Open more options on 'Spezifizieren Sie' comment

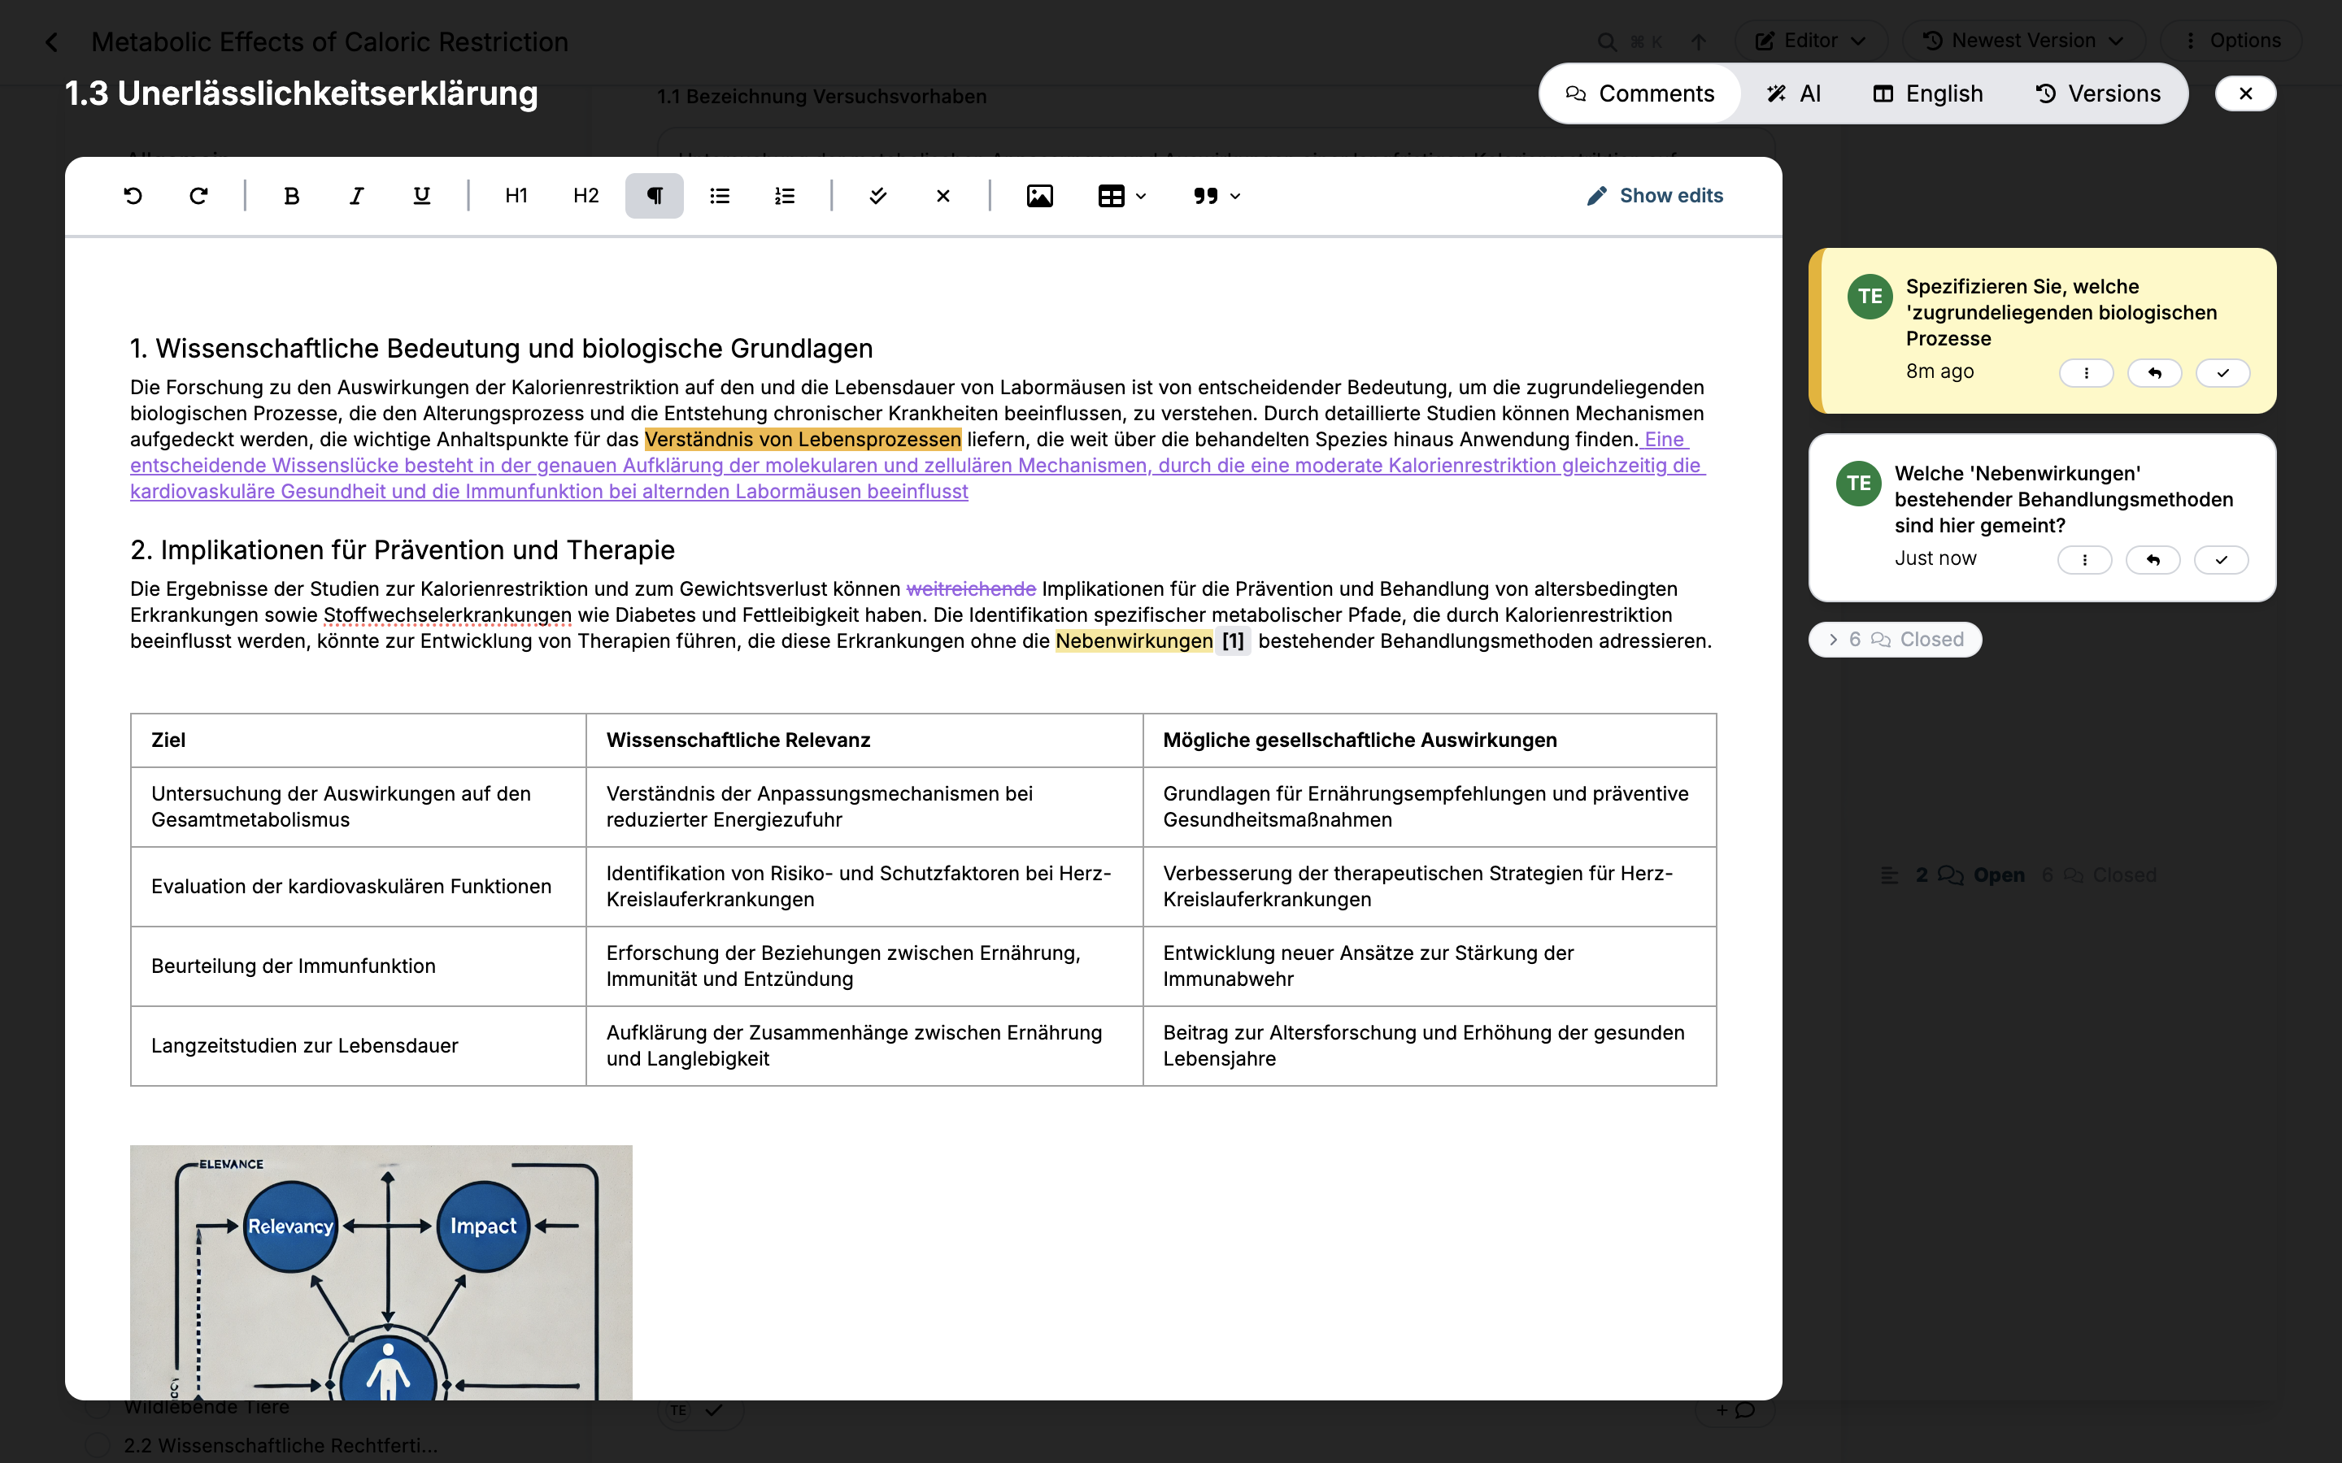click(x=2086, y=372)
